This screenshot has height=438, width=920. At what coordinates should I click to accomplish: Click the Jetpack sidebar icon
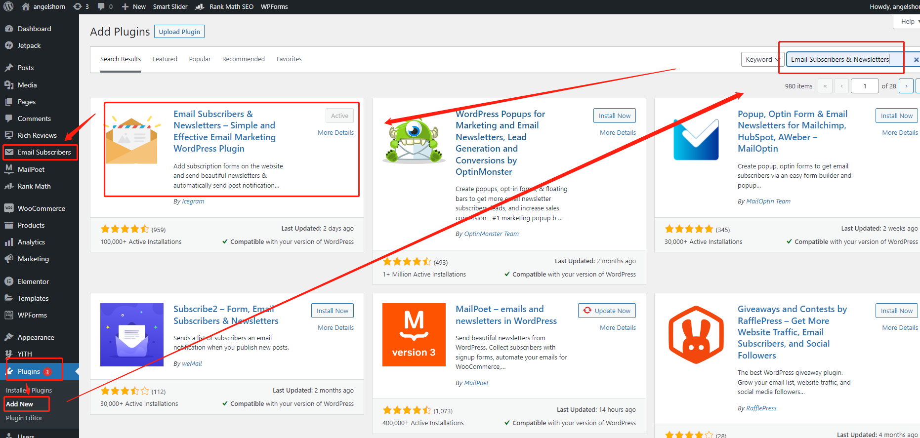click(x=9, y=45)
